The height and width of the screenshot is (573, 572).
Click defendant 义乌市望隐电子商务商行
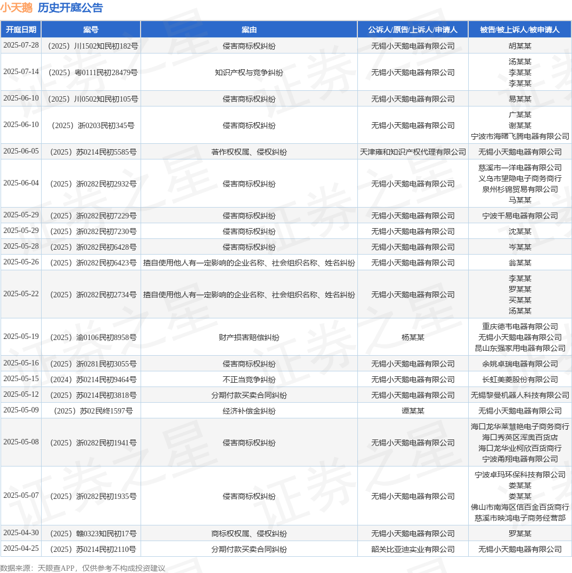(x=520, y=179)
